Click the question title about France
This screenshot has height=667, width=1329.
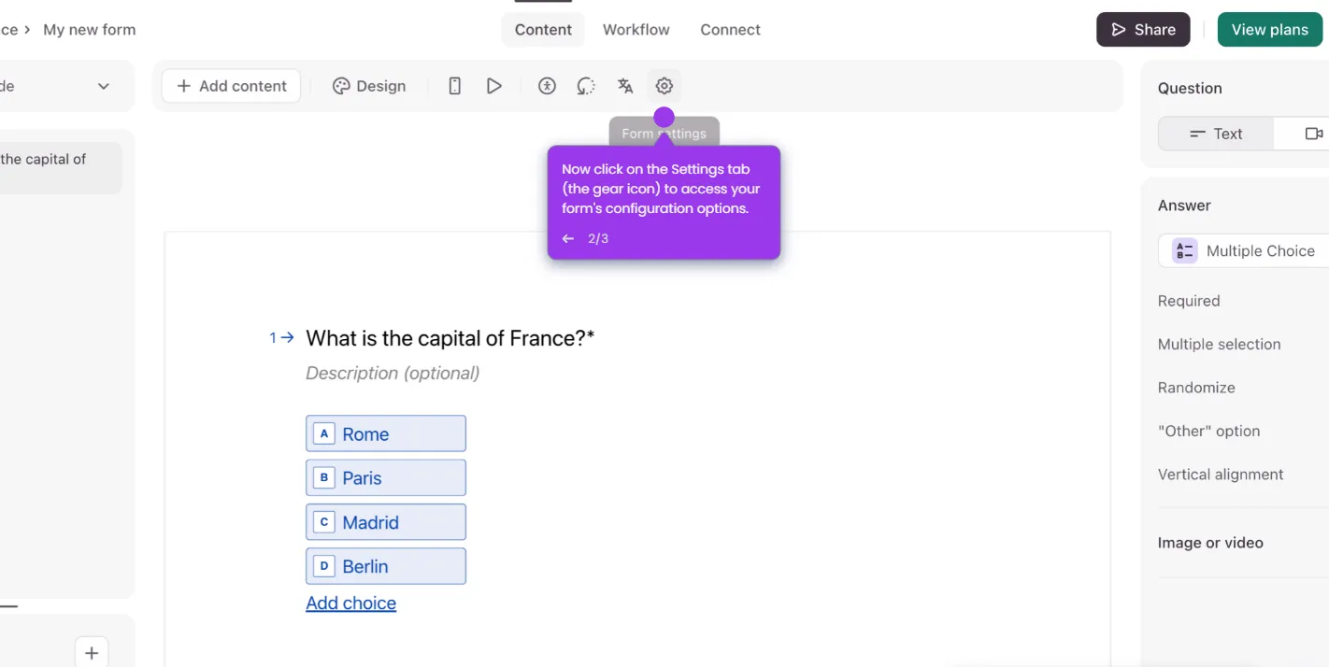[x=450, y=338]
